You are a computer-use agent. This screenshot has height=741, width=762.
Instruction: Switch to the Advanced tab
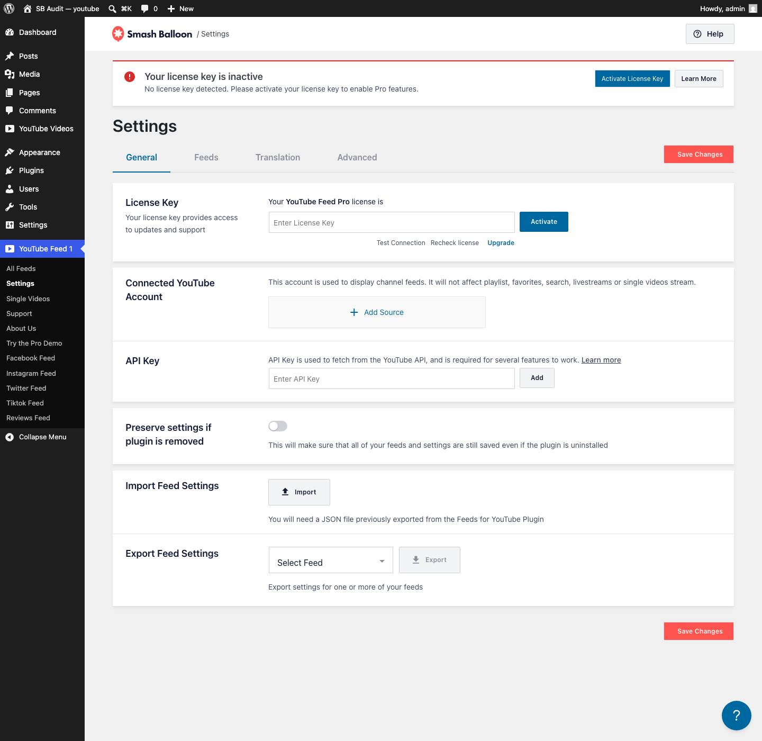[x=357, y=157]
